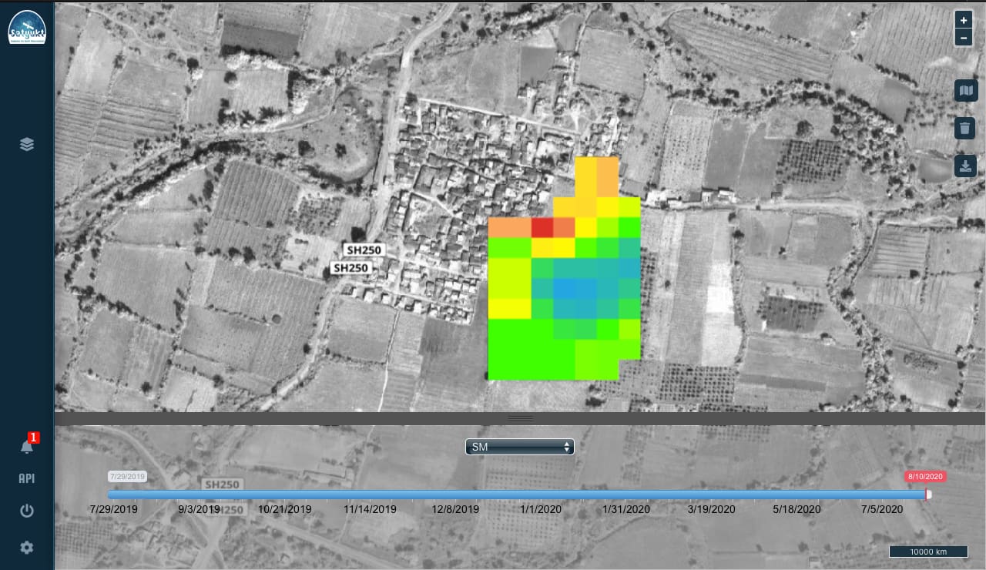
Task: Download data with the download icon
Action: (964, 166)
